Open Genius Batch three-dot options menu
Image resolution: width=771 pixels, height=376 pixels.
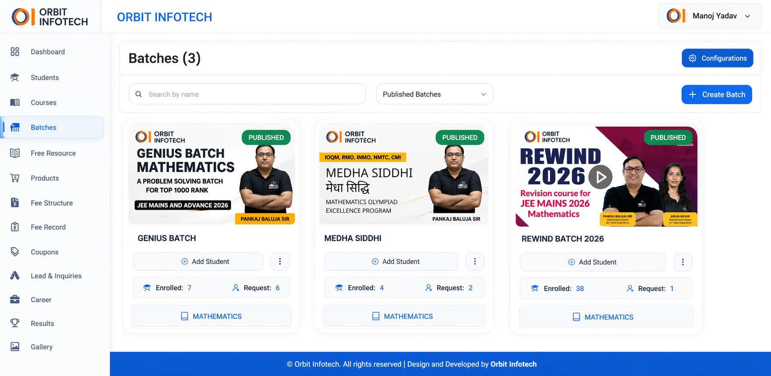click(x=280, y=261)
